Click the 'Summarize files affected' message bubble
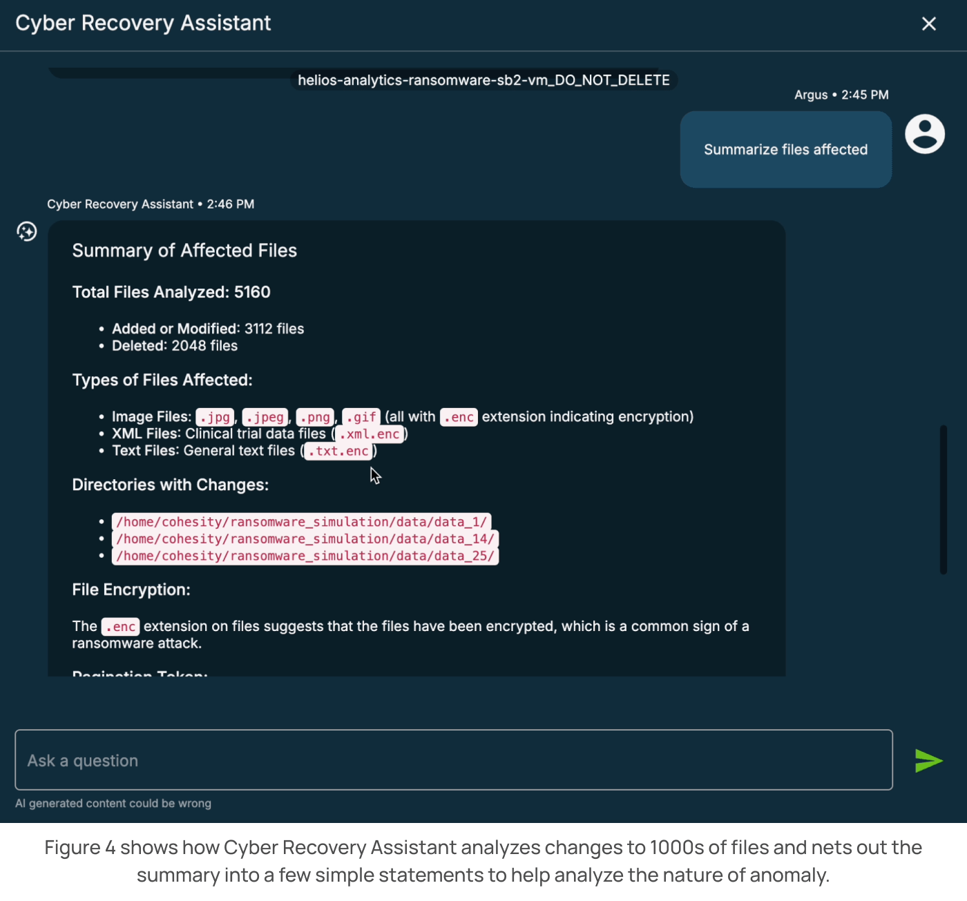Viewport: 967px width, 901px height. point(785,150)
